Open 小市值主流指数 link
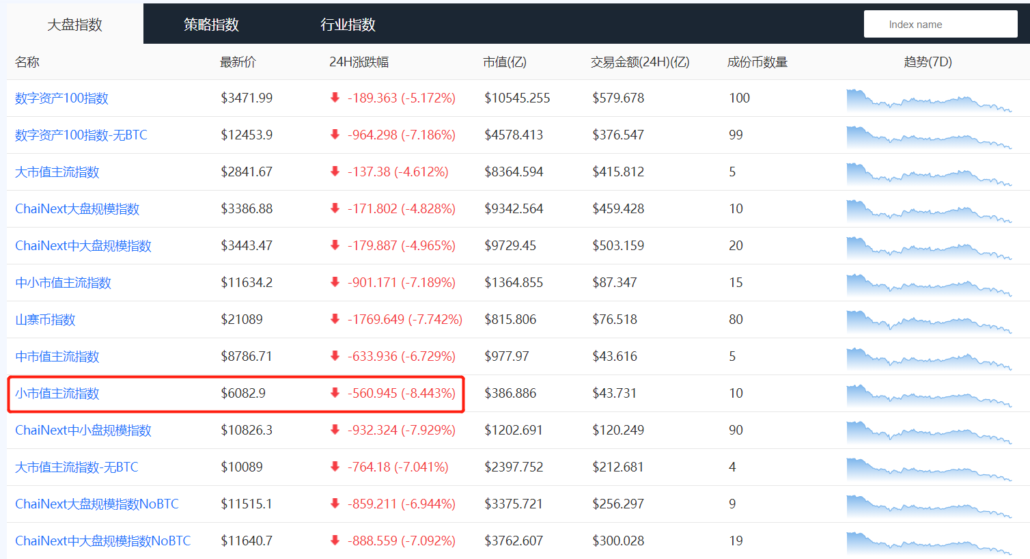Image resolution: width=1030 pixels, height=559 pixels. click(x=57, y=394)
